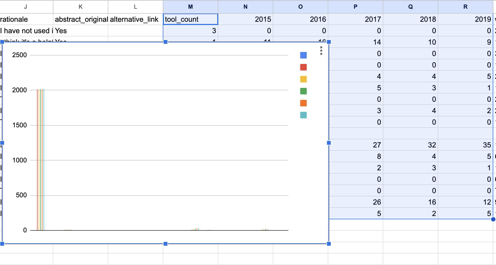Select column J header

tap(26, 7)
